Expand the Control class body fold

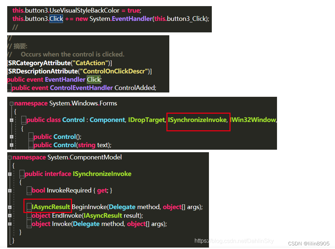pyautogui.click(x=11, y=120)
